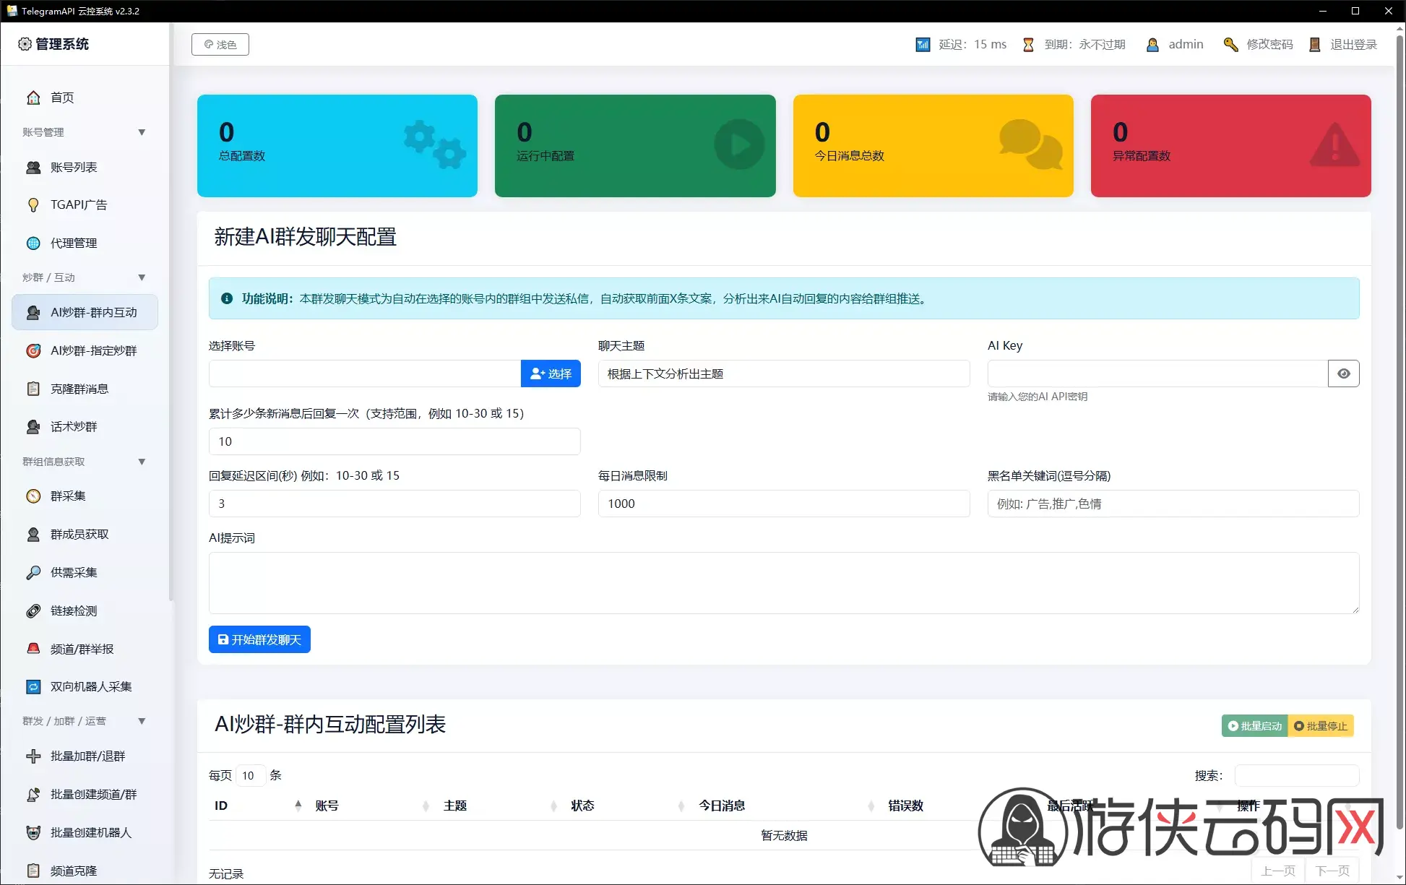This screenshot has width=1406, height=885.
Task: Click the AI炒群-指定炒群 target icon
Action: 33,351
